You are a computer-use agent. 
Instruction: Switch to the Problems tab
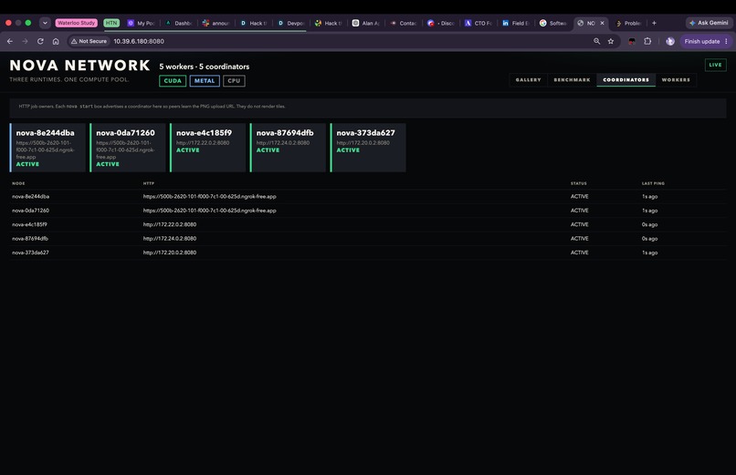click(629, 23)
